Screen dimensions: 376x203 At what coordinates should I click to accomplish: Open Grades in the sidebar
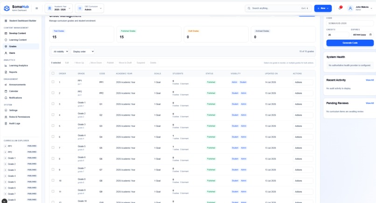click(x=21, y=46)
